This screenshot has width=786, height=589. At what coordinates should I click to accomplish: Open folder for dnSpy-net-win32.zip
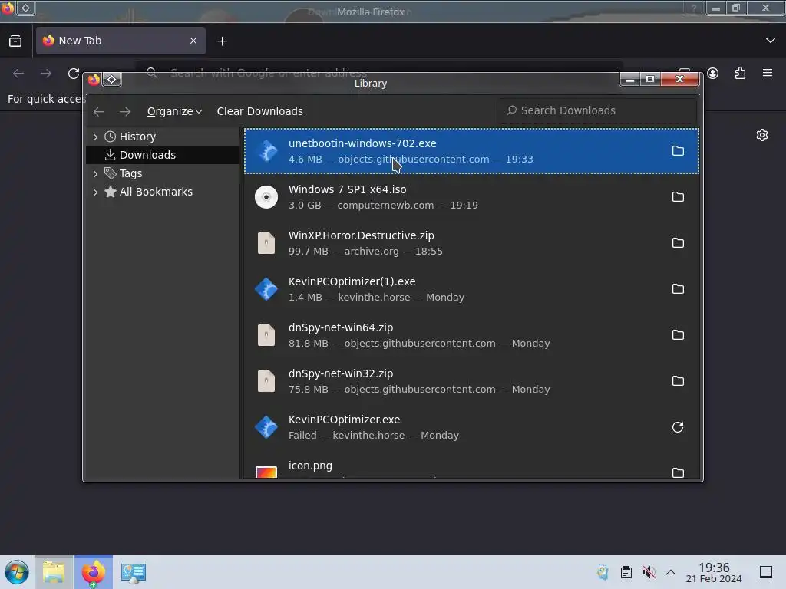[x=678, y=381]
